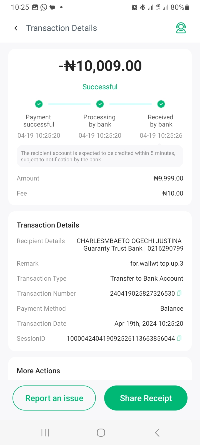Tap the -₦10,009.00 amount heading

[100, 66]
